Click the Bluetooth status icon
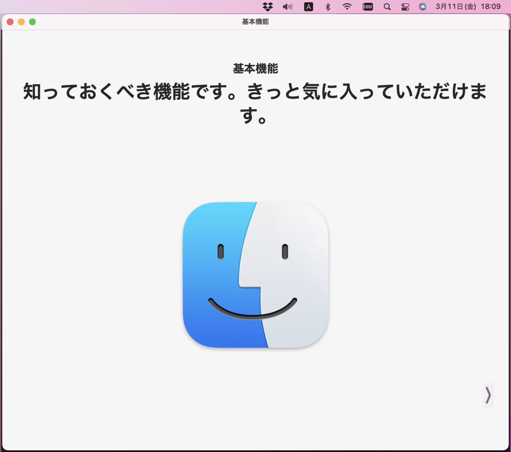Image resolution: width=511 pixels, height=452 pixels. tap(329, 6)
